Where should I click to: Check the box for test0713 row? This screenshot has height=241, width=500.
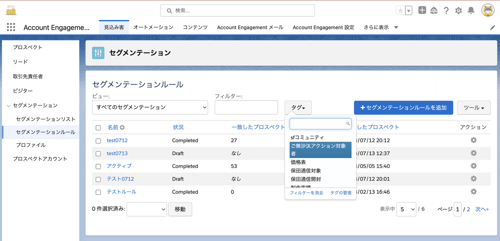click(x=98, y=154)
